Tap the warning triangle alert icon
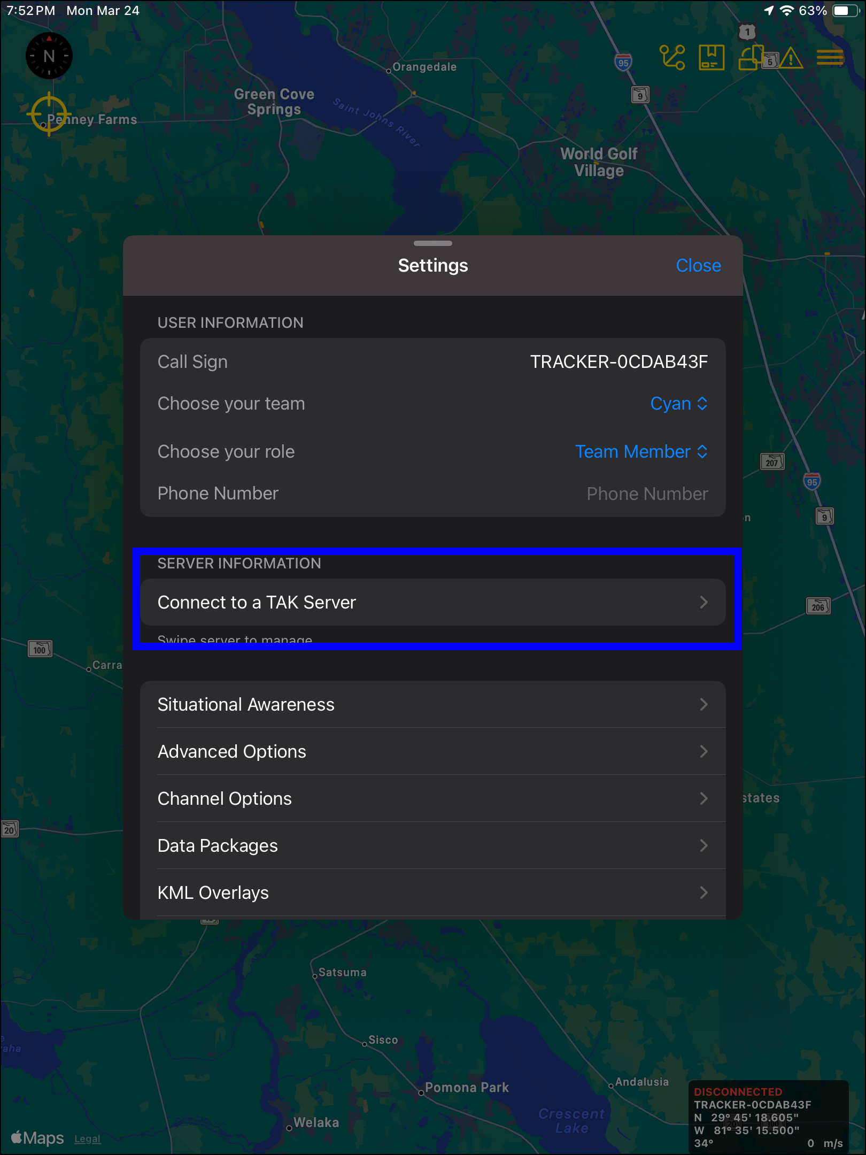 coord(791,58)
